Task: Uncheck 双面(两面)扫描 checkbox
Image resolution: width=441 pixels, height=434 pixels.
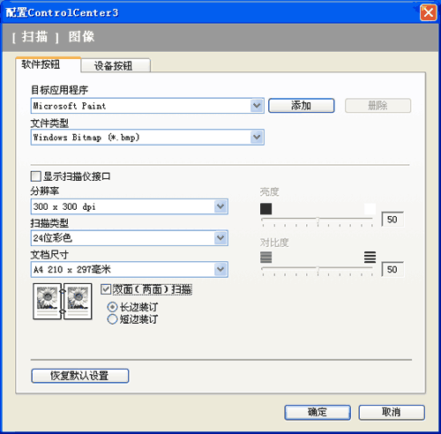Action: tap(106, 289)
